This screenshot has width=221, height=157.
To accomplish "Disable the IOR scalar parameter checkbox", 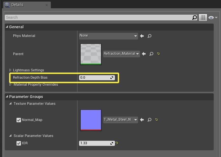I will tap(19, 143).
